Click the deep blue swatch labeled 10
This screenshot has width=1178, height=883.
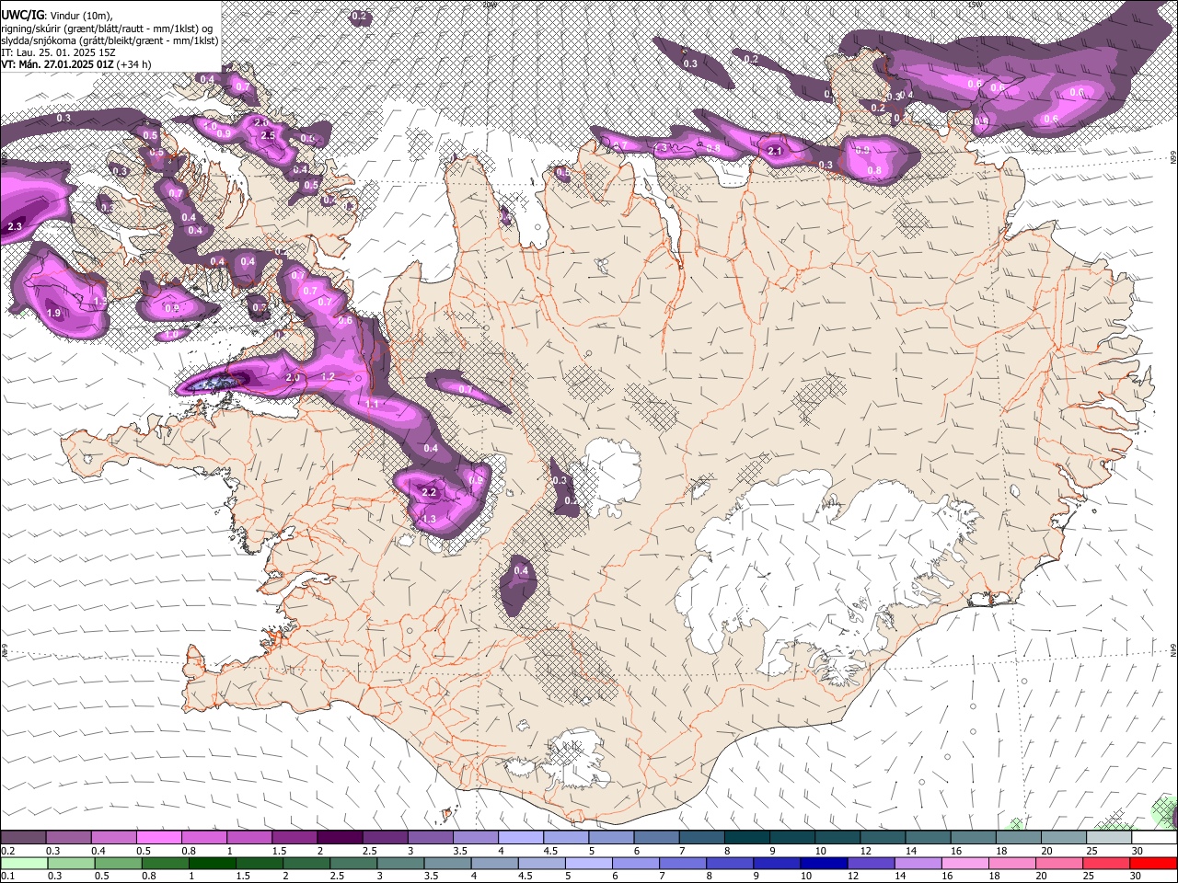[824, 863]
